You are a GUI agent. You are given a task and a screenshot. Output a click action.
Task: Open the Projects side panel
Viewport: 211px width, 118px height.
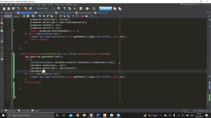click(x=2, y=20)
